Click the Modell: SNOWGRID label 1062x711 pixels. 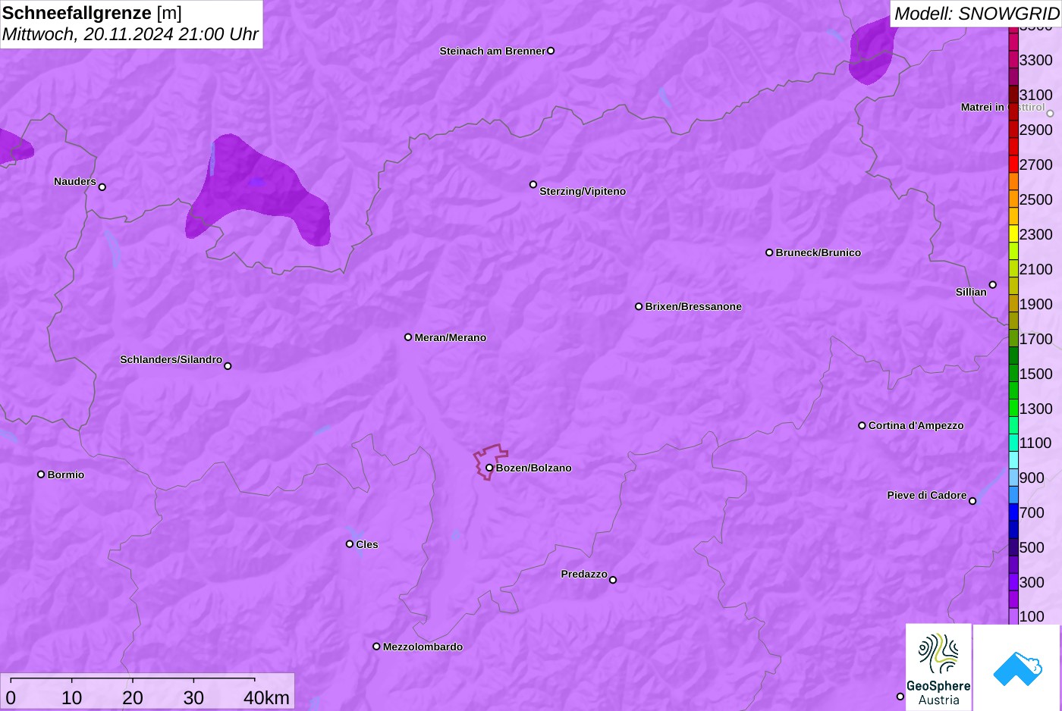pos(976,13)
